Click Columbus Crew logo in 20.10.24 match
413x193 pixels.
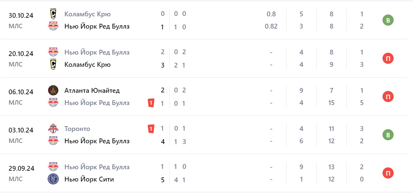coord(53,65)
